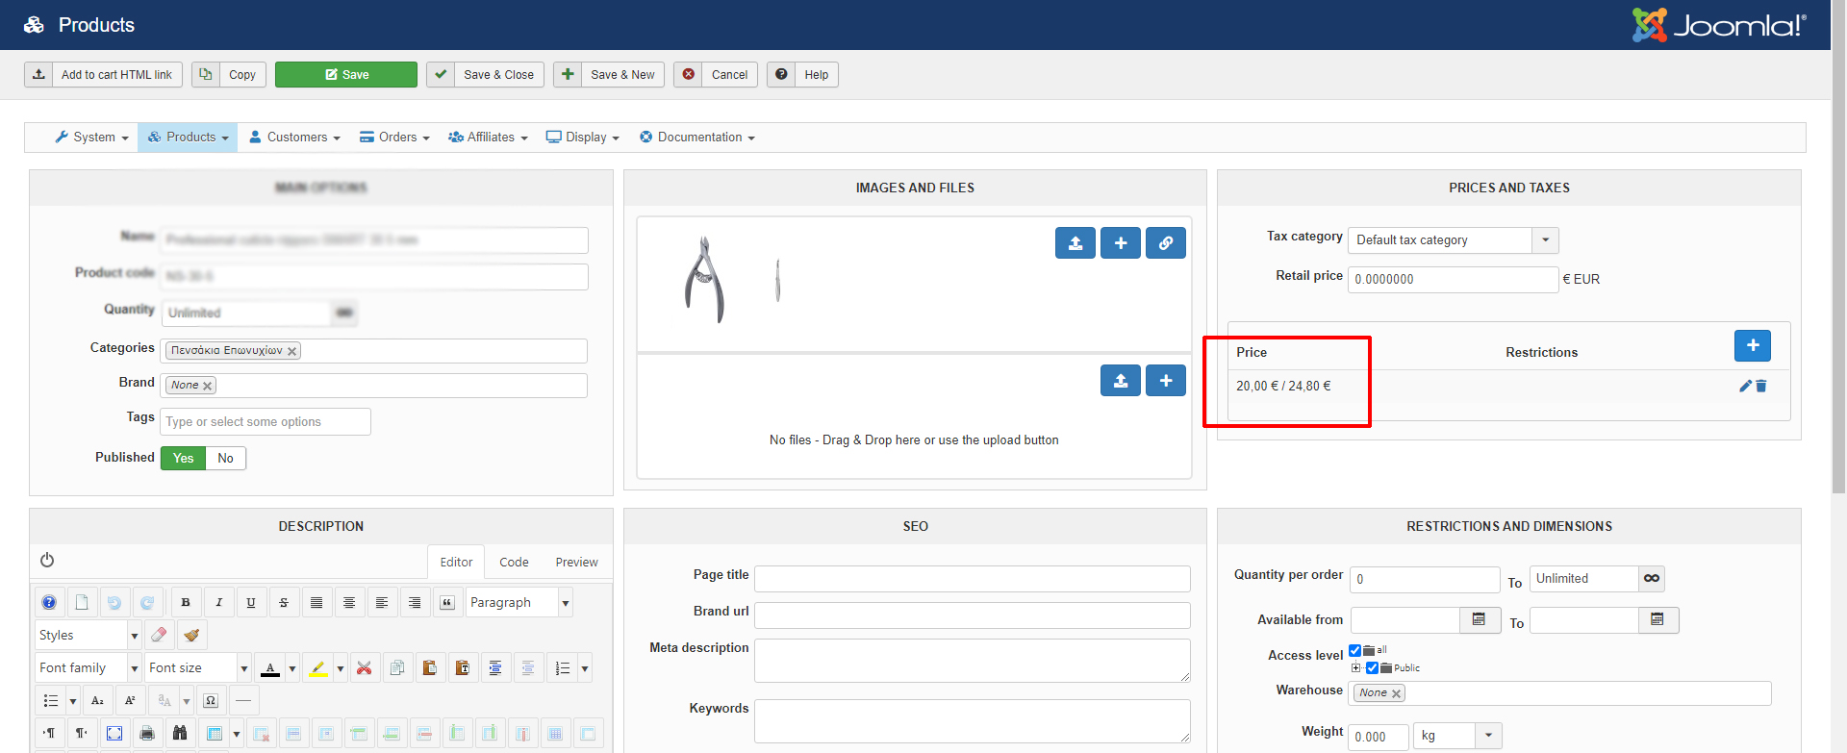Image resolution: width=1847 pixels, height=753 pixels.
Task: Click the eraser remove-format icon
Action: [x=159, y=635]
